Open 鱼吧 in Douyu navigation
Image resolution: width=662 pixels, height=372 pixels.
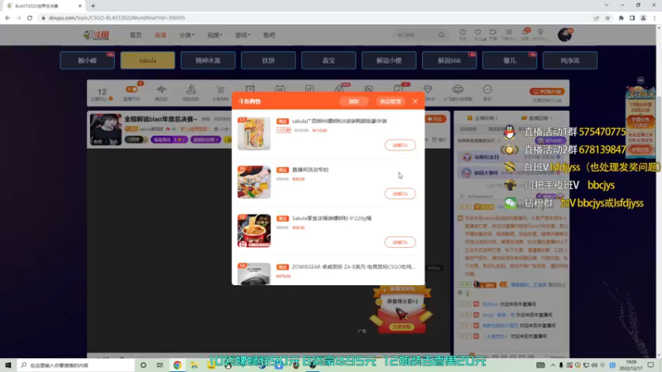click(x=269, y=35)
